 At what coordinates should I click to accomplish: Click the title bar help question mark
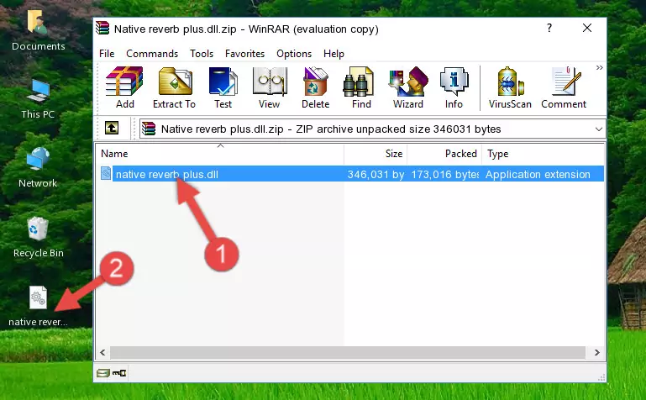(x=549, y=28)
